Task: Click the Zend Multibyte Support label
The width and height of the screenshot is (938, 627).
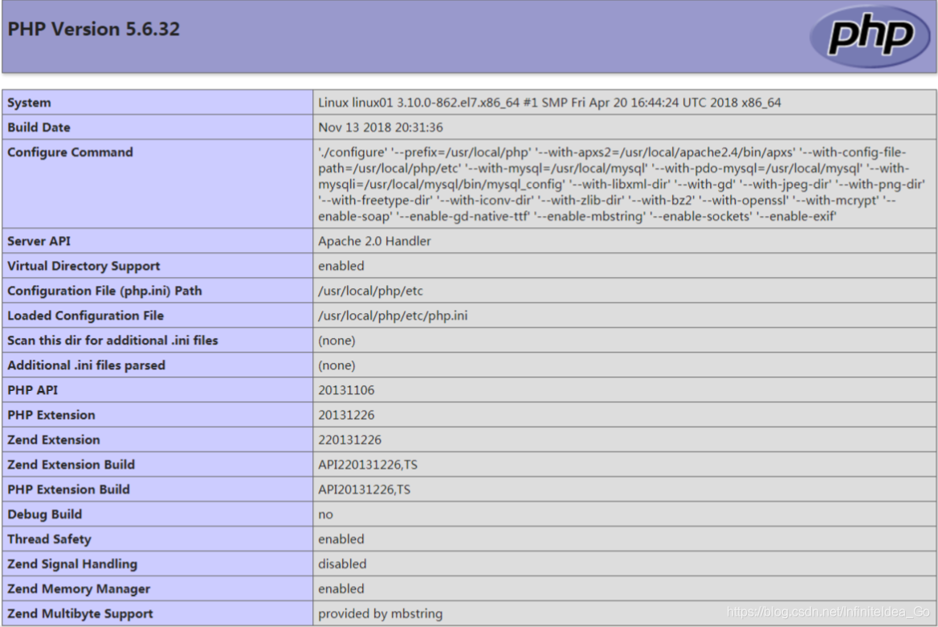Action: coord(80,614)
